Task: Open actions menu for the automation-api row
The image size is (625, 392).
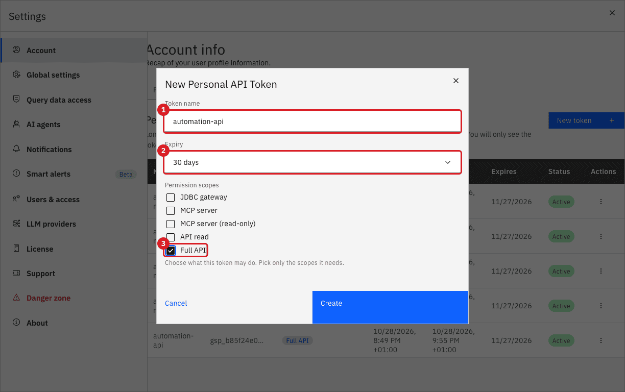Action: [x=601, y=340]
